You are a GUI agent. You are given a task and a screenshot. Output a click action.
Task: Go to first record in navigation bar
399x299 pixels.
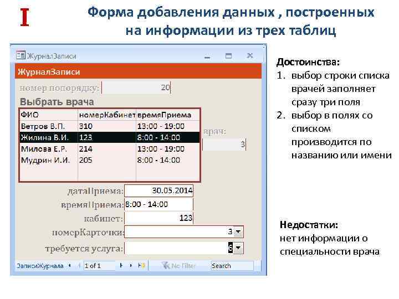(x=70, y=265)
